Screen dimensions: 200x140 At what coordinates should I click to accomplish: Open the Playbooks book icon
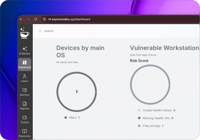pyautogui.click(x=25, y=131)
